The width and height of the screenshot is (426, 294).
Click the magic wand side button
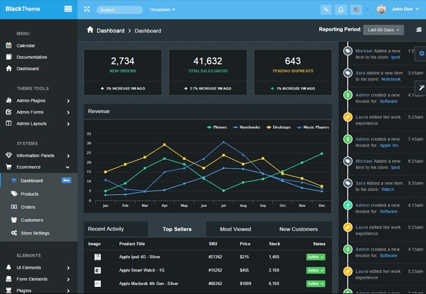point(421,86)
